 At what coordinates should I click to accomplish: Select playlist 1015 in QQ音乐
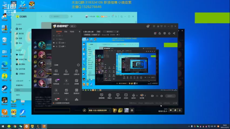pyautogui.click(x=23, y=90)
